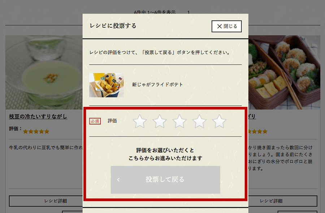Click the page number 1 in pagination
The image size is (325, 213).
click(188, 12)
